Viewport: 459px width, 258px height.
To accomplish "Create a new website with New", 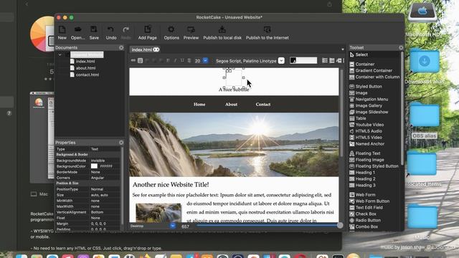I will pyautogui.click(x=62, y=32).
